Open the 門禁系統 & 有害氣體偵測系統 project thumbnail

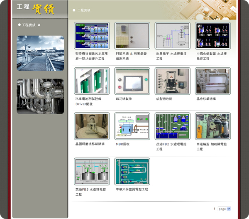pos(132,36)
